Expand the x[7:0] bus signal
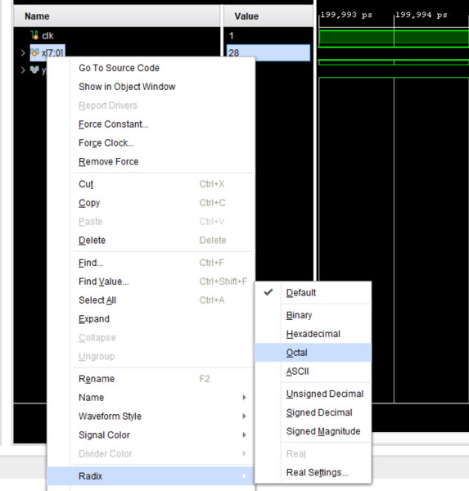The height and width of the screenshot is (491, 469). 23,52
